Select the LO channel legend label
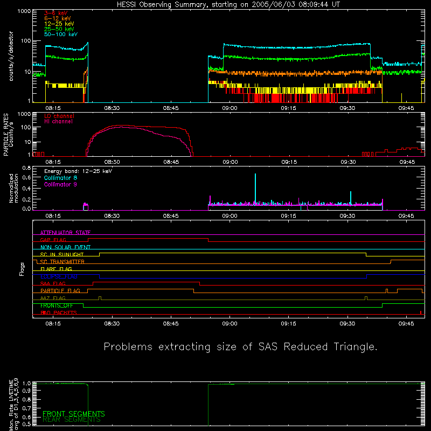 (59, 116)
